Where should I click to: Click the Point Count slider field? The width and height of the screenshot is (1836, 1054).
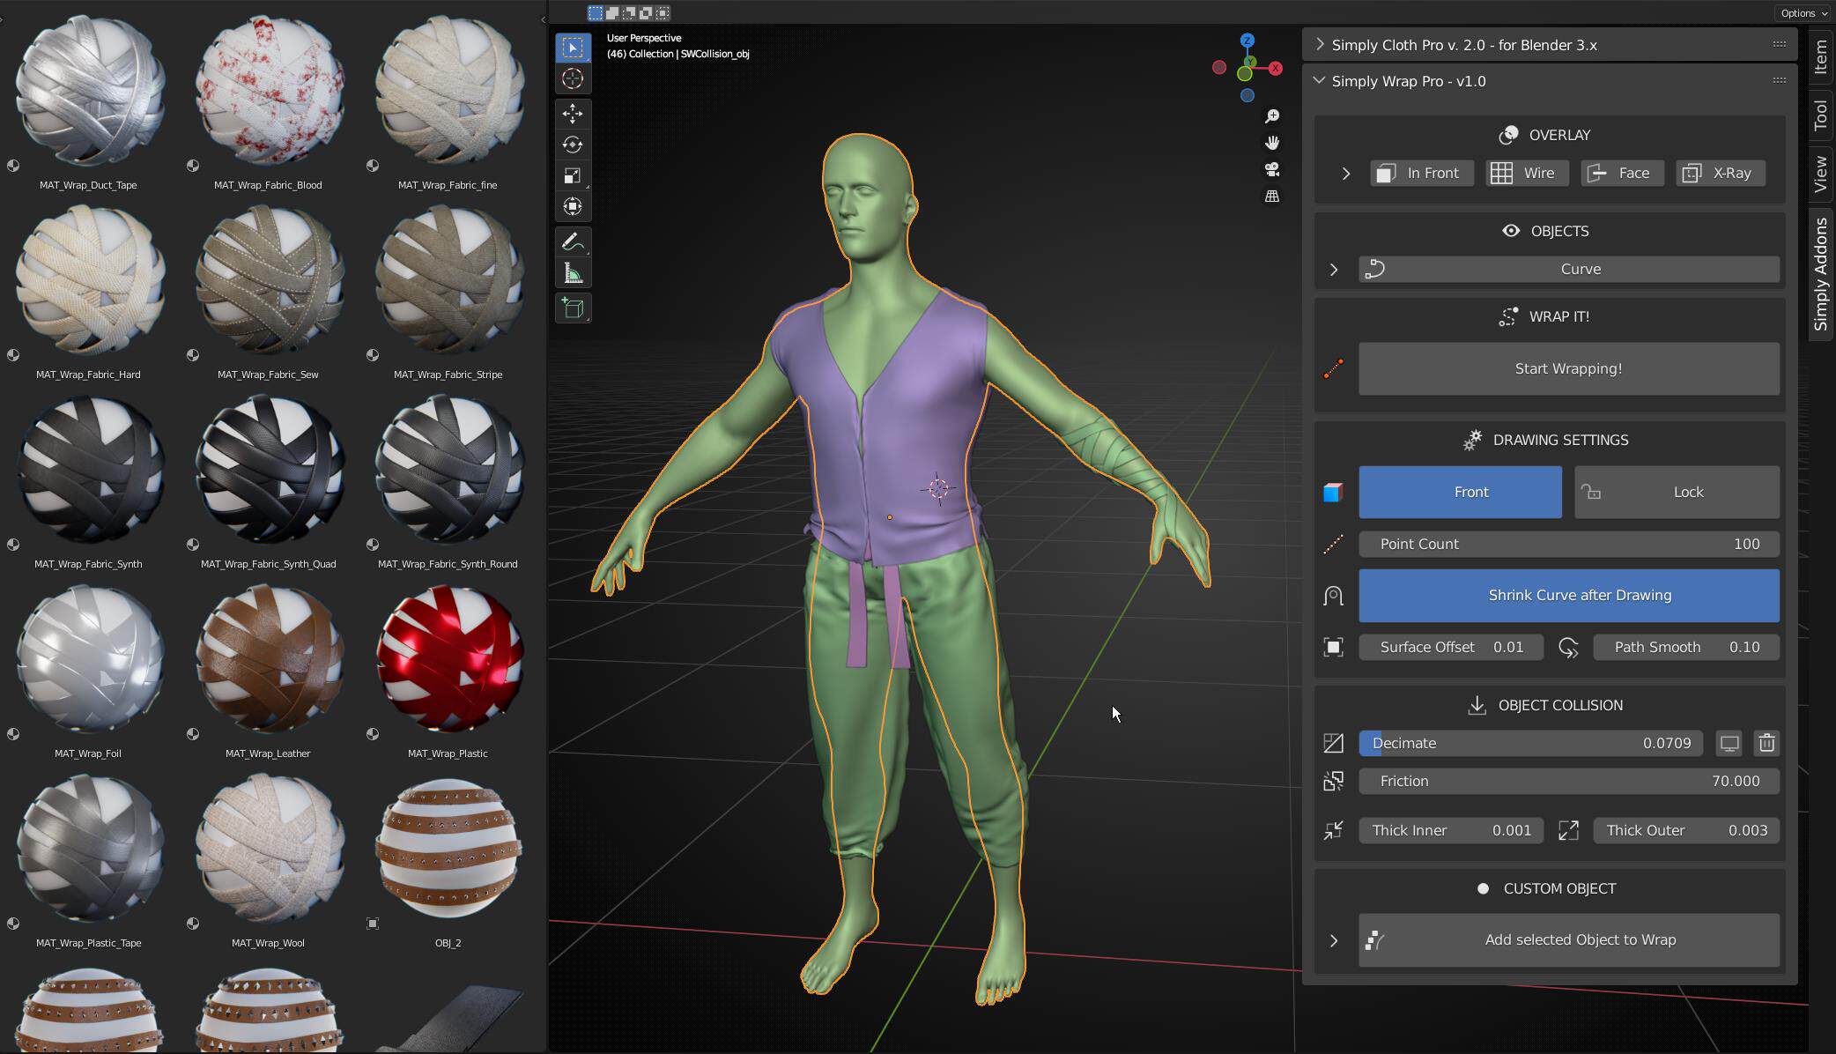1568,544
